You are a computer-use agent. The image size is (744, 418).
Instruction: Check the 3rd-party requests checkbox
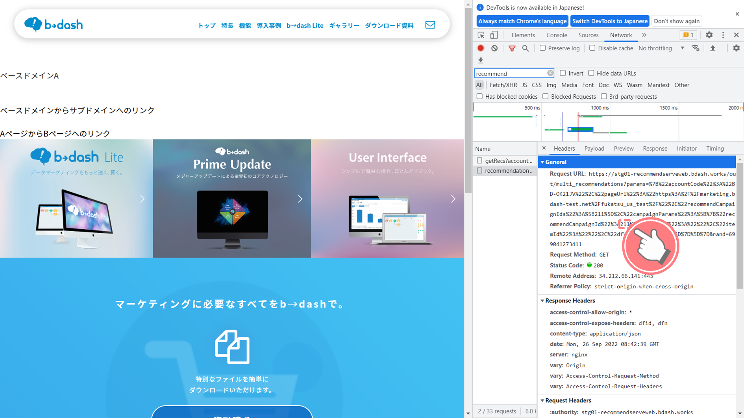603,96
